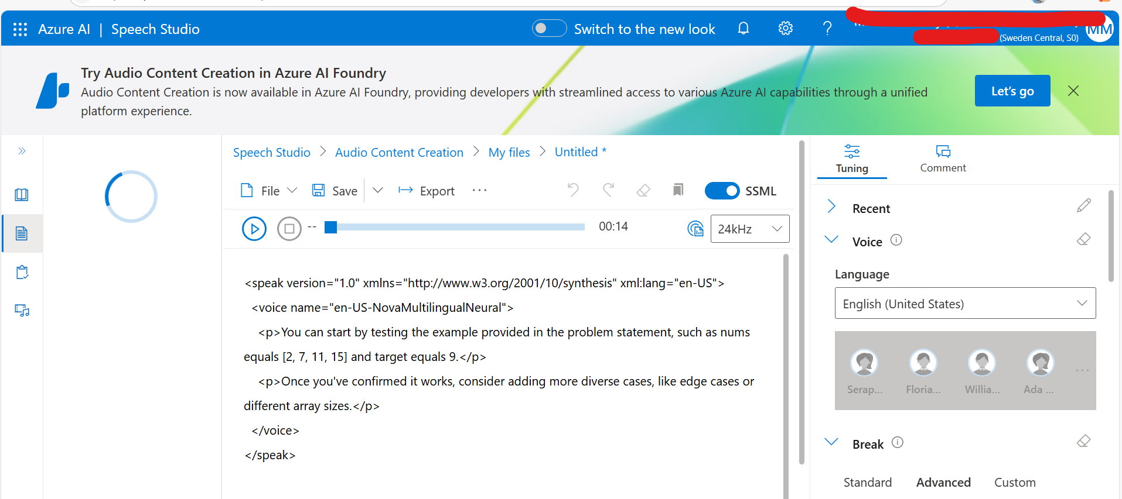Viewport: 1122px width, 499px height.
Task: Click the eraser icon in the editor toolbar
Action: click(643, 190)
